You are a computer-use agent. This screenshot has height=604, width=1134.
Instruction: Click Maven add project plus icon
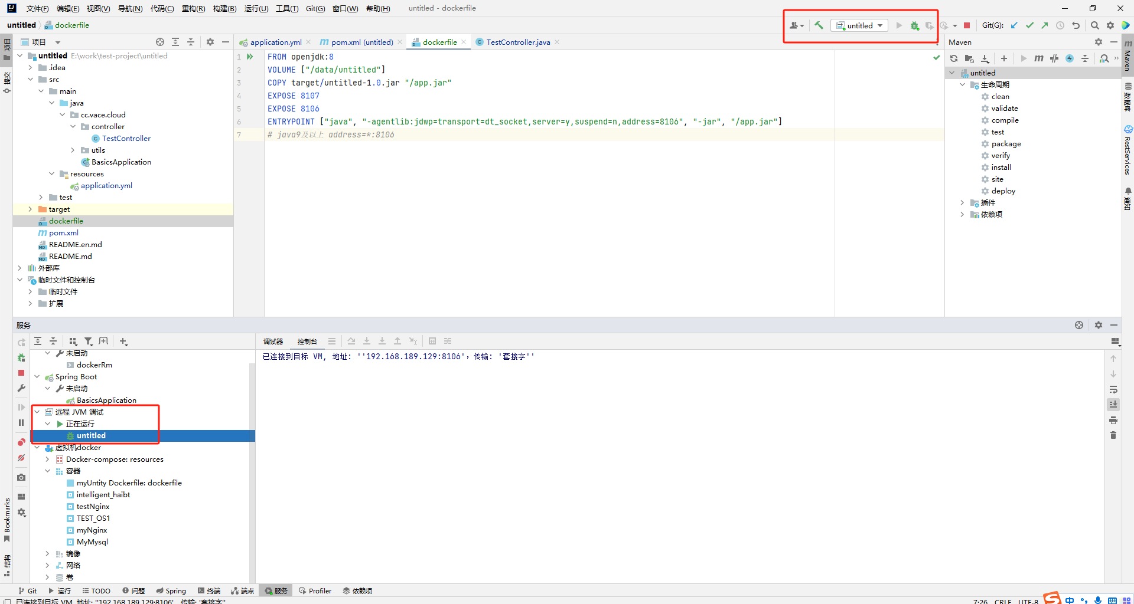click(1003, 58)
